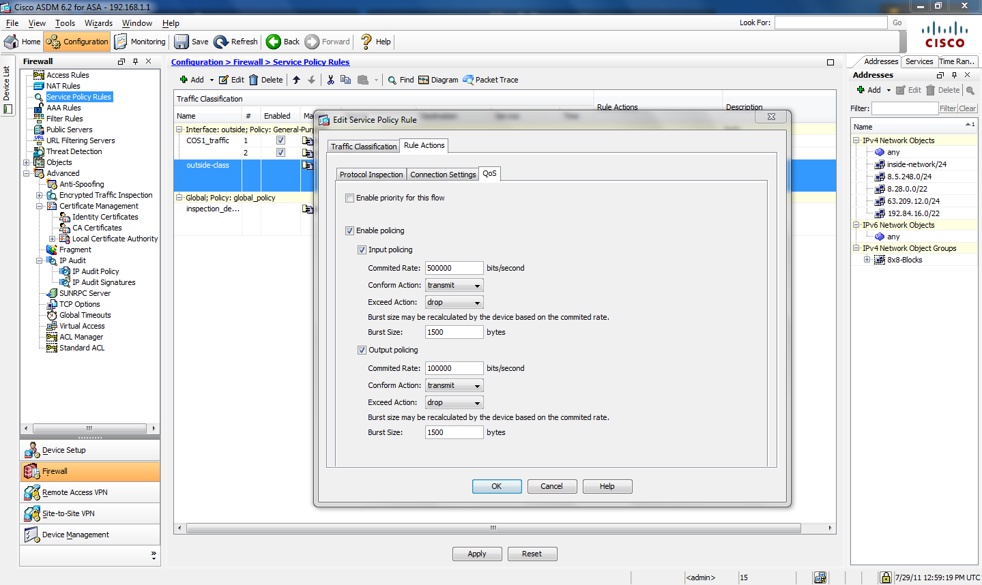This screenshot has width=982, height=585.
Task: Click the Look For search box
Action: tap(831, 22)
